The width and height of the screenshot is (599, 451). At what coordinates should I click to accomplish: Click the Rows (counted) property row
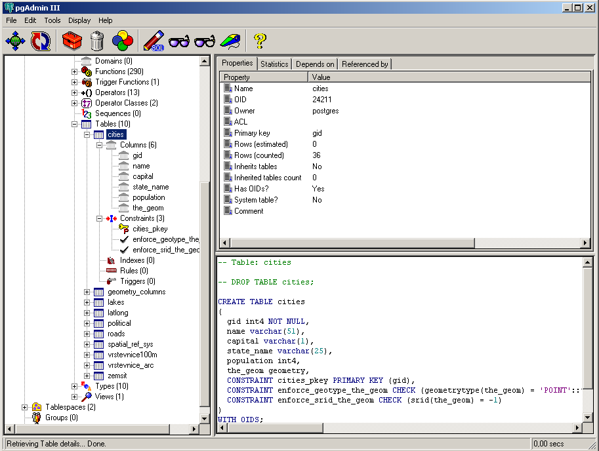405,155
